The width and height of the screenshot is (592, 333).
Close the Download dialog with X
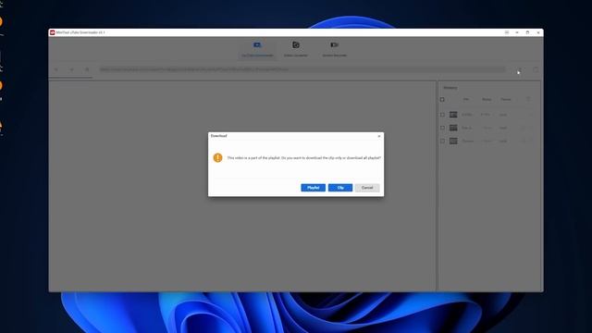379,136
